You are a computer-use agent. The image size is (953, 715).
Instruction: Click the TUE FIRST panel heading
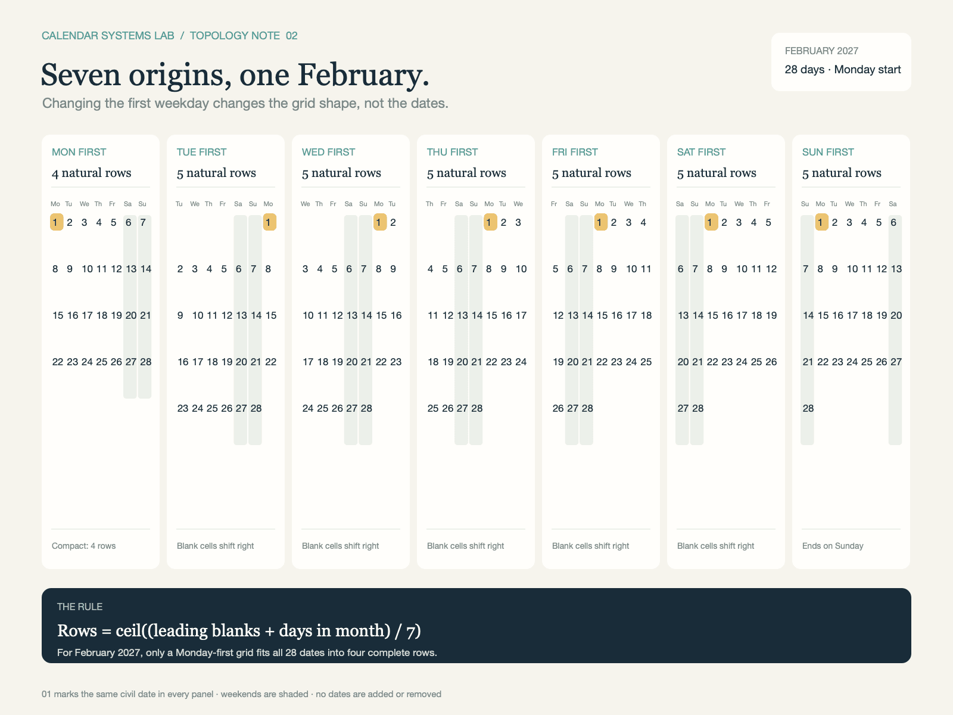201,152
